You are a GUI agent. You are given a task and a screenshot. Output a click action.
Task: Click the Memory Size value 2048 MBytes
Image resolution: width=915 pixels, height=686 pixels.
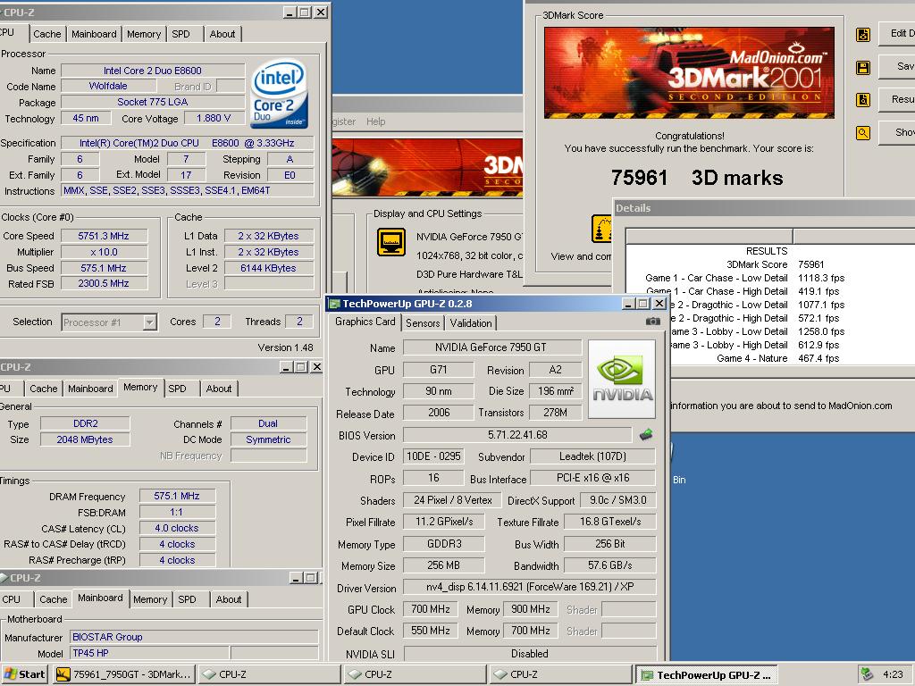(x=85, y=439)
